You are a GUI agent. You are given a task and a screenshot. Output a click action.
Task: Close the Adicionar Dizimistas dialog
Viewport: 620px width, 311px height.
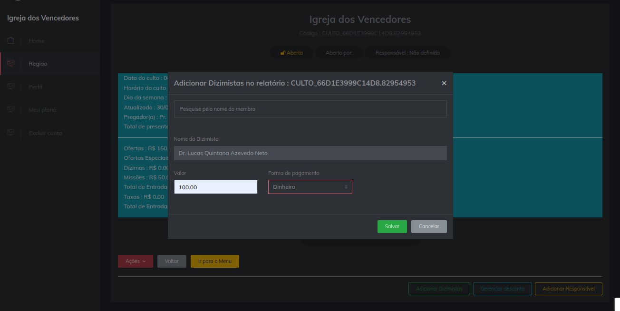[x=444, y=83]
